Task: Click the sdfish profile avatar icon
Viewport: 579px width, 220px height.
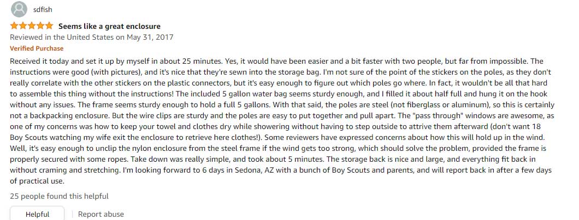Action: point(19,9)
